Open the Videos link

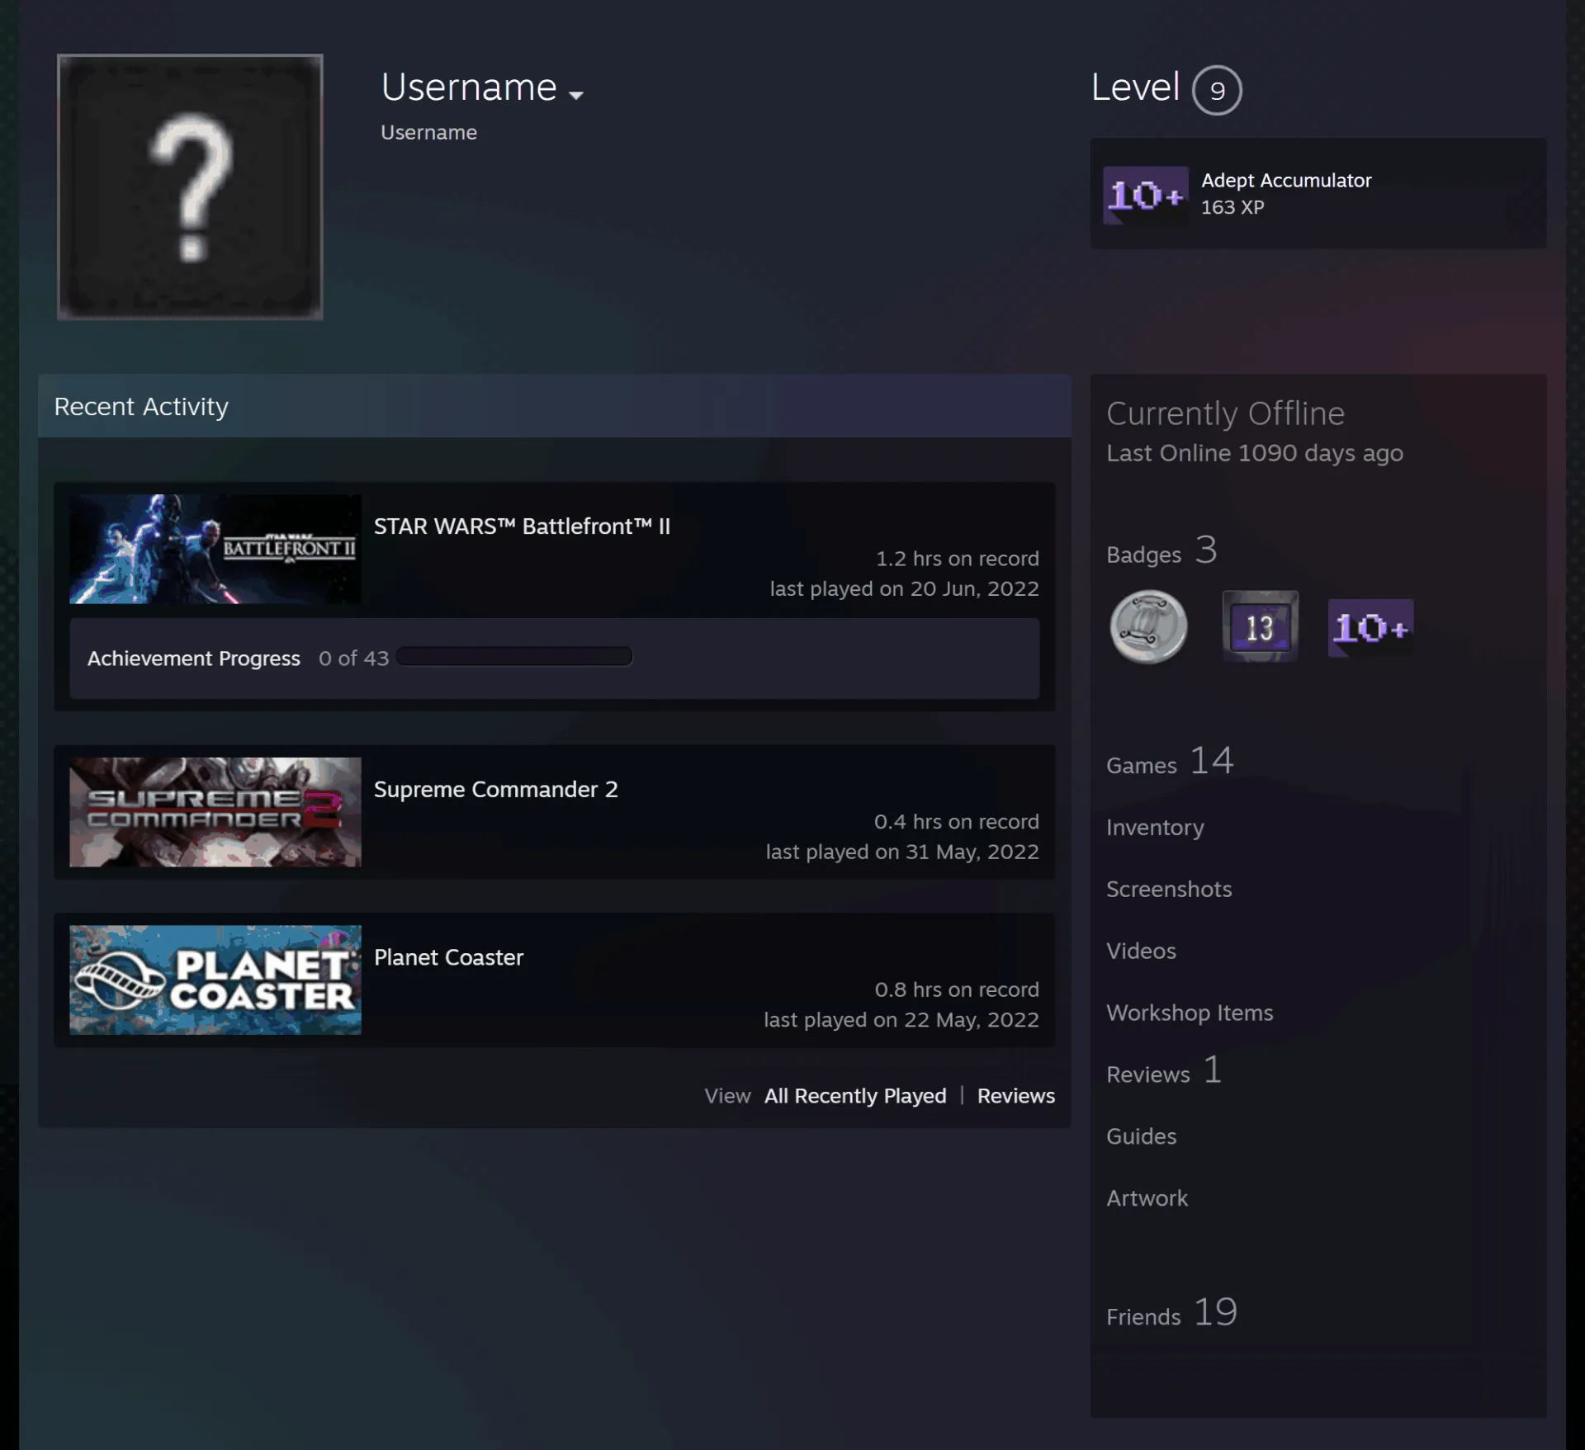(1141, 951)
